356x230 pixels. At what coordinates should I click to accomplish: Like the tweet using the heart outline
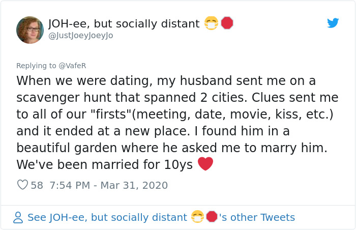(x=22, y=185)
